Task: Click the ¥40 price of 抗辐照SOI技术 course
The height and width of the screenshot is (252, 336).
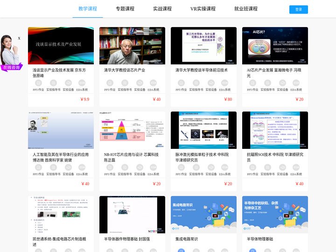Action: pyautogui.click(x=299, y=184)
